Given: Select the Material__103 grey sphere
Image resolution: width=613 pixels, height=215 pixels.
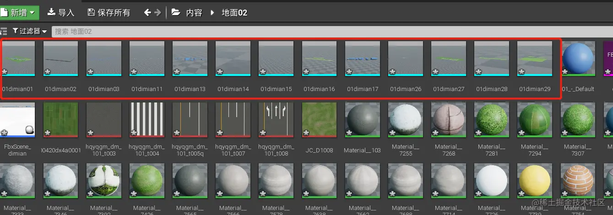Looking at the screenshot, I should (x=363, y=119).
